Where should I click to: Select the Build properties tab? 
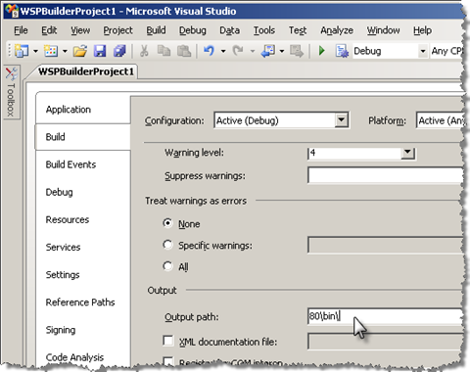pyautogui.click(x=82, y=137)
